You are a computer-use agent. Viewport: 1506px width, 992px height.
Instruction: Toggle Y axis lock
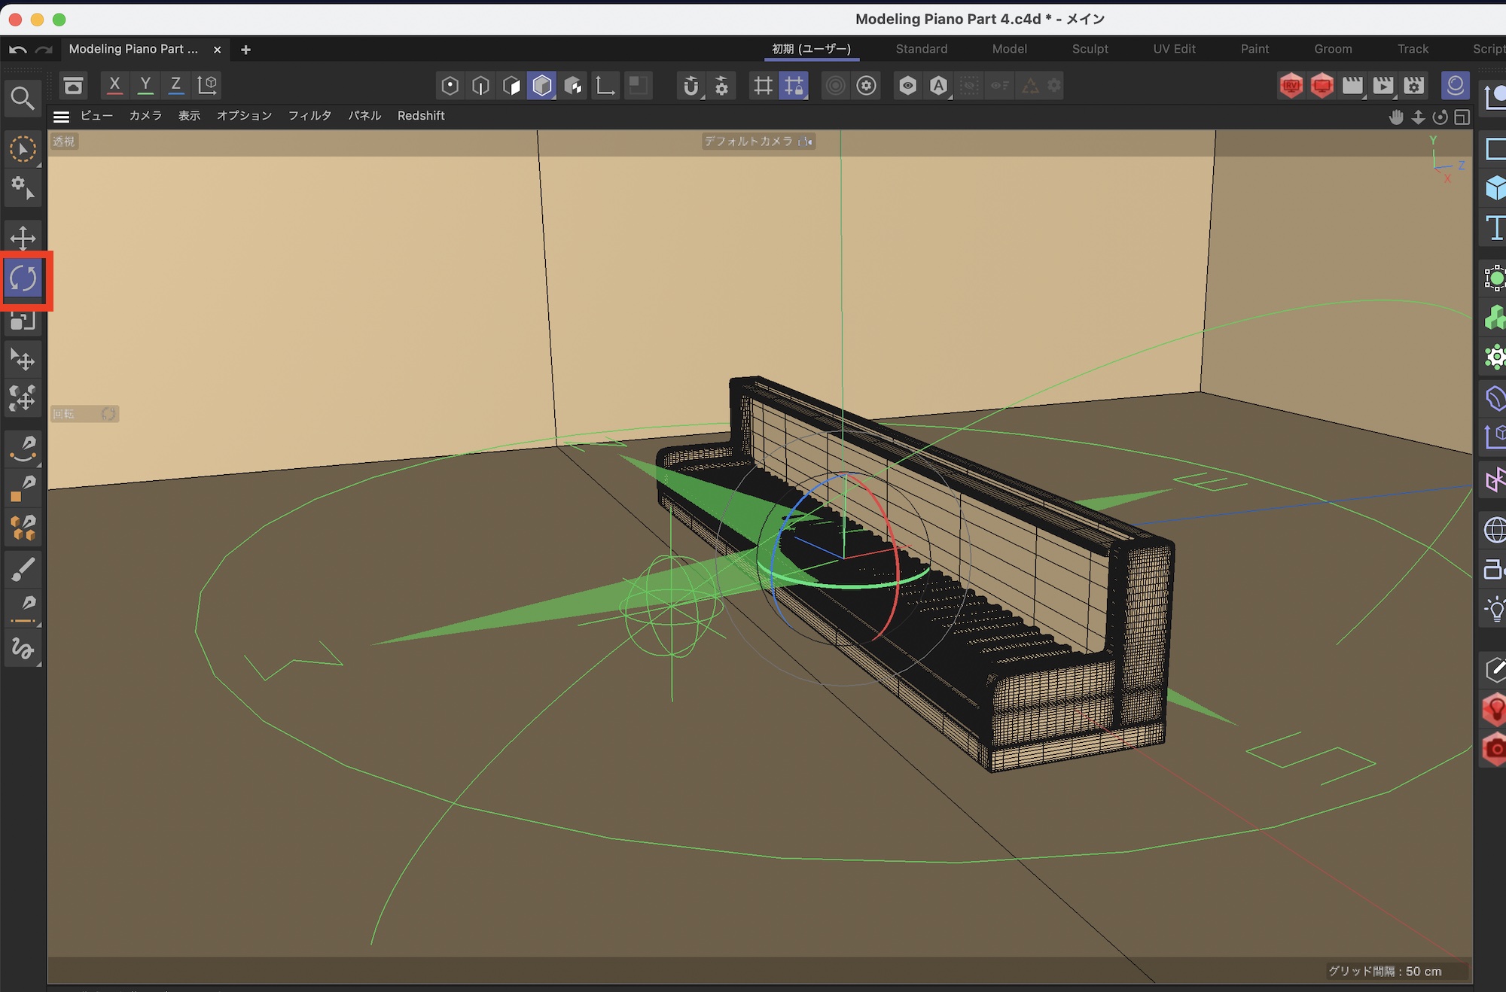(x=145, y=85)
